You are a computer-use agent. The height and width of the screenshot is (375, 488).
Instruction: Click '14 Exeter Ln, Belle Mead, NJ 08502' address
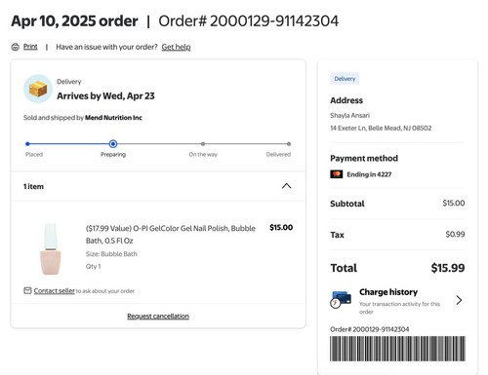(381, 128)
